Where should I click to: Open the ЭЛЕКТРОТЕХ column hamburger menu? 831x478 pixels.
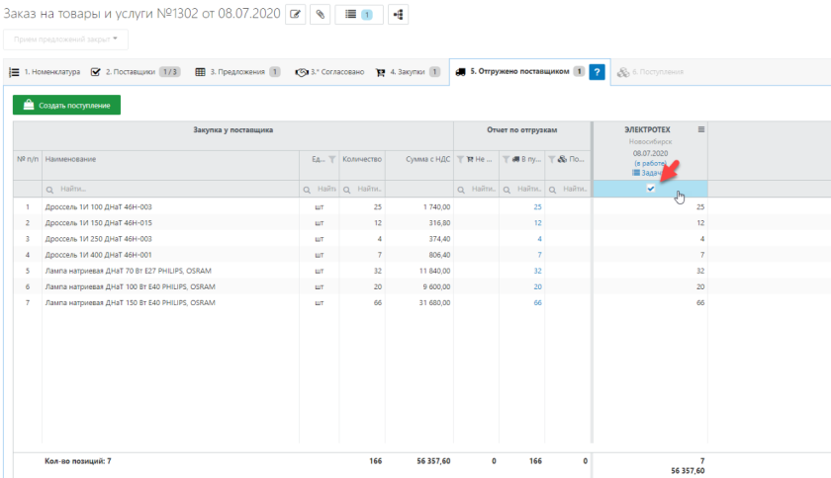(x=700, y=129)
